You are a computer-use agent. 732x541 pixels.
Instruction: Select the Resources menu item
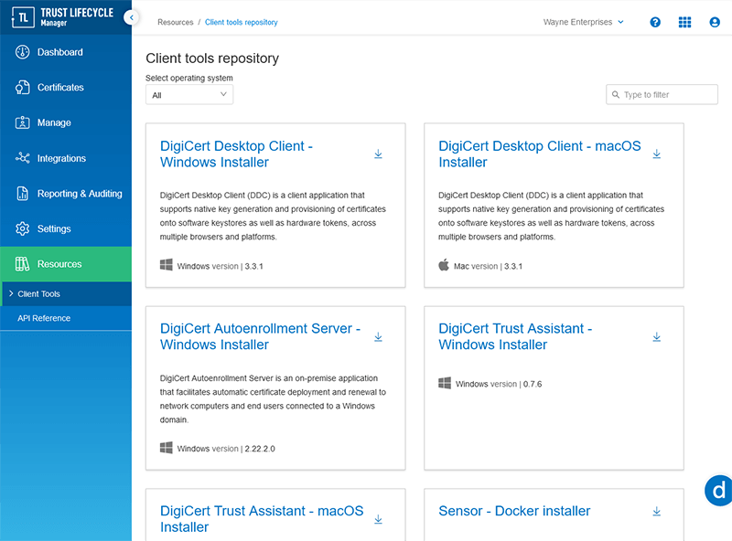tap(66, 264)
